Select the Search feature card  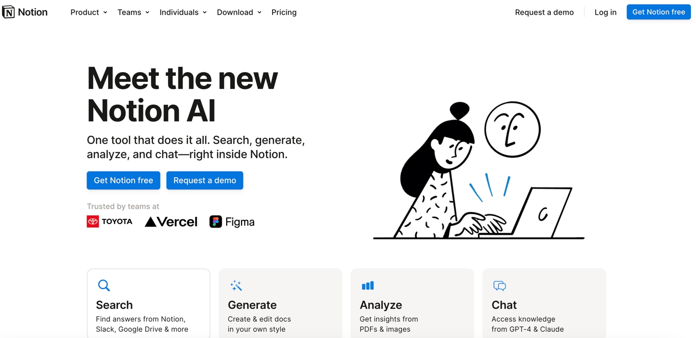coord(148,303)
